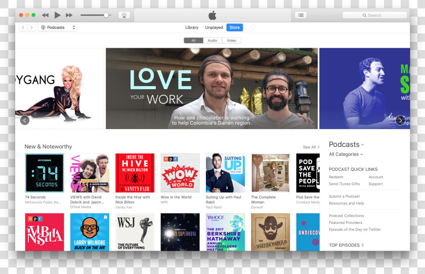Open Larry Wilmore Black on the Air artwork
Viewport: 425px width, 274px height.
90,232
